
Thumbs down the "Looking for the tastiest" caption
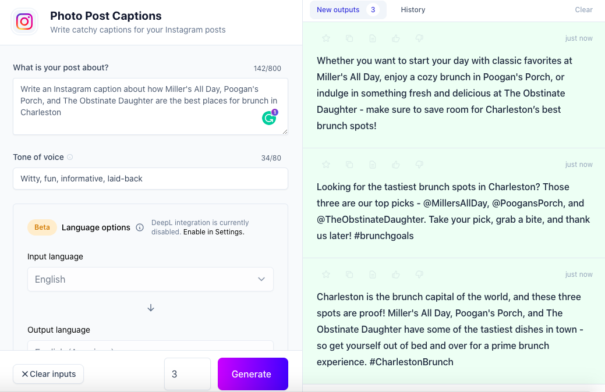(x=419, y=165)
